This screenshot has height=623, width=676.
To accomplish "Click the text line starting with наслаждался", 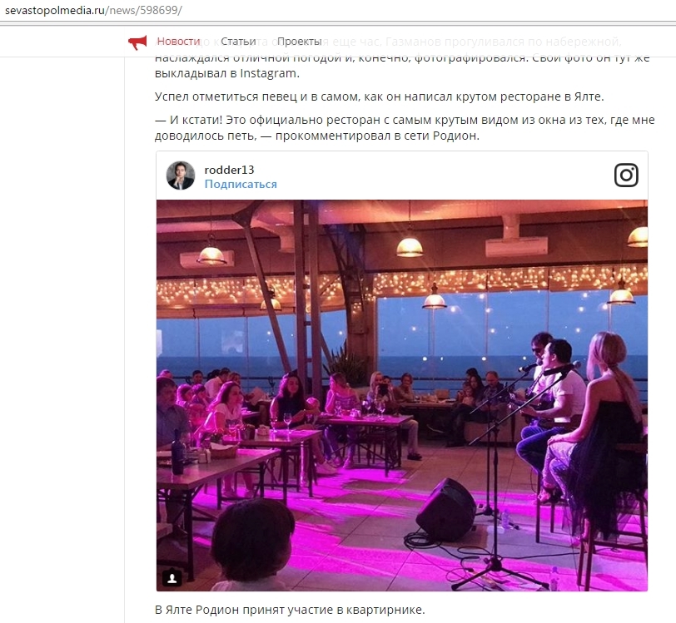I will click(402, 58).
